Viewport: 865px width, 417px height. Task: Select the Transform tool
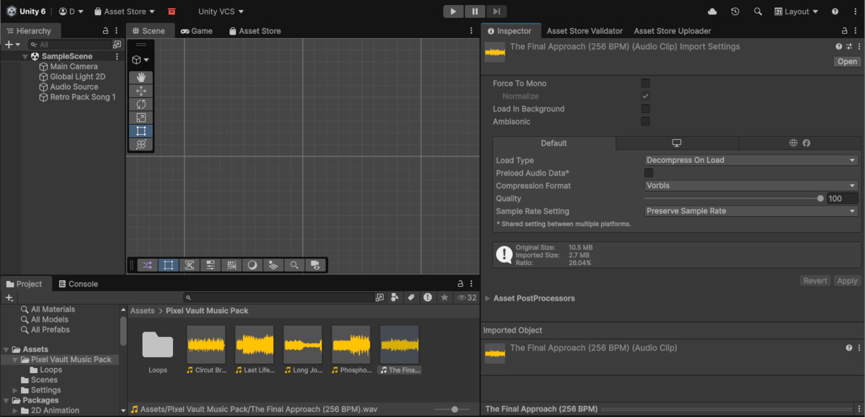coord(141,144)
